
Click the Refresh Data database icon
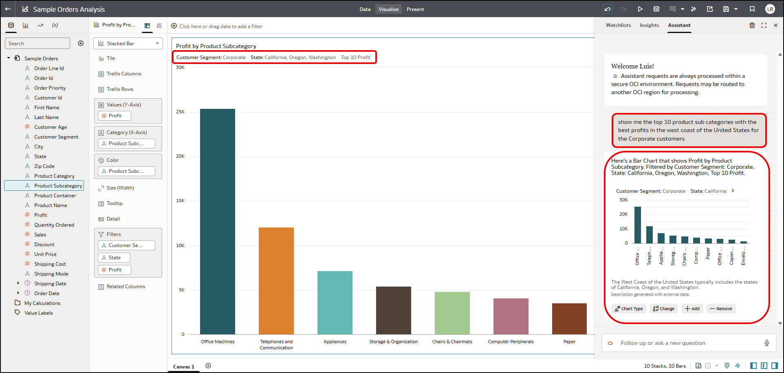coord(656,9)
